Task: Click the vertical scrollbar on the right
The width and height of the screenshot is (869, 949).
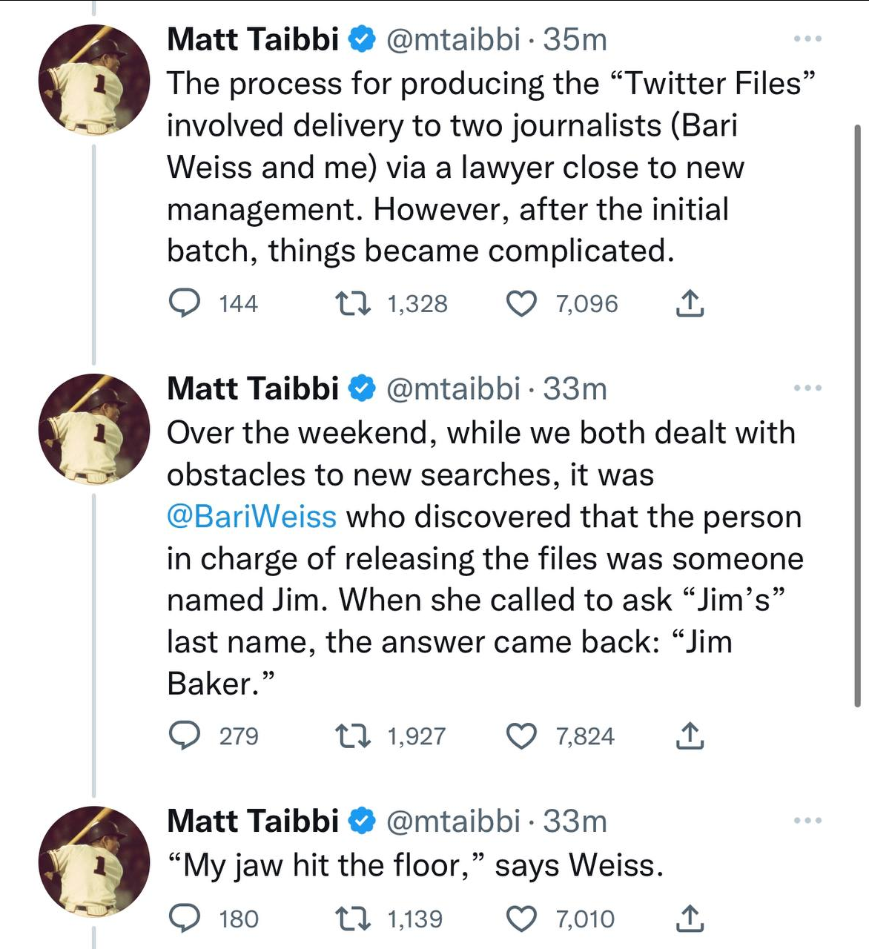Action: tap(858, 415)
